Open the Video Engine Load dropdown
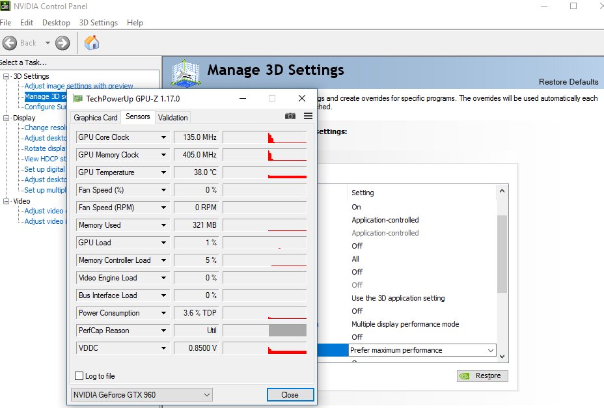The width and height of the screenshot is (604, 408). [163, 278]
